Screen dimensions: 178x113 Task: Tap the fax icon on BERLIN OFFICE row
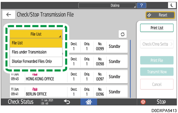coord(35,89)
